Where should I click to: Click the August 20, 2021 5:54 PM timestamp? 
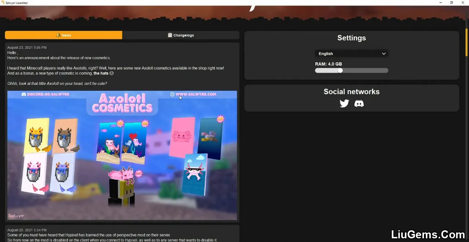coord(27,230)
